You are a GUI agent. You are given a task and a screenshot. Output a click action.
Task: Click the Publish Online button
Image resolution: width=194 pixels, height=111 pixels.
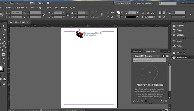122,3
